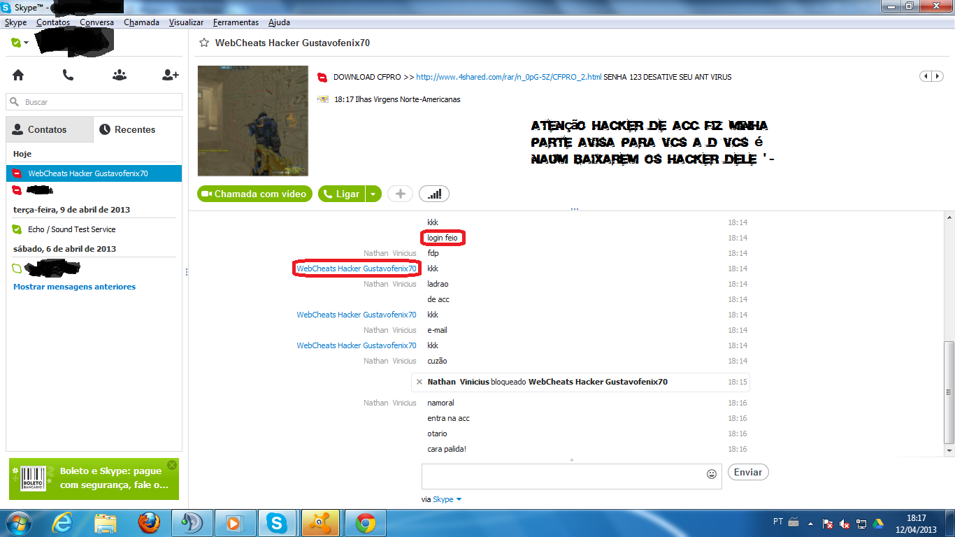
Task: Click in the Buscar search field
Action: (x=94, y=102)
